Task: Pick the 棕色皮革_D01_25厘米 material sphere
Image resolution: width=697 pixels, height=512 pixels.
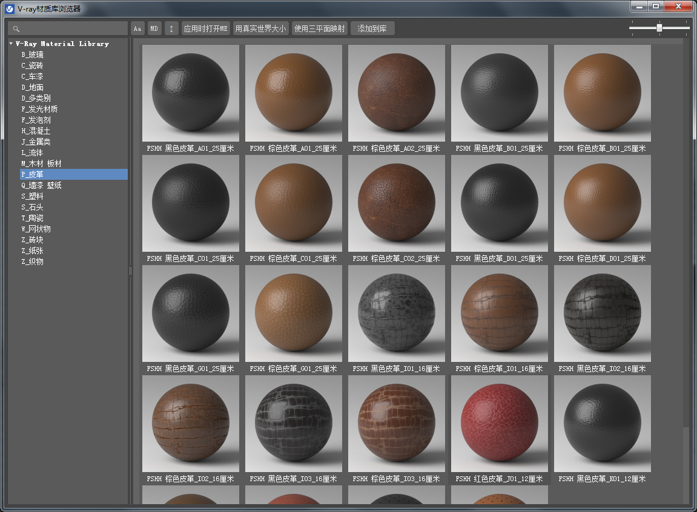Action: click(603, 203)
